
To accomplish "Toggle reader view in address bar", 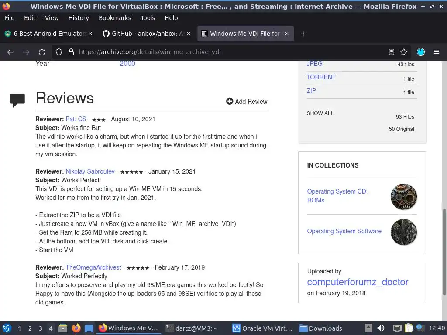I will pyautogui.click(x=392, y=52).
